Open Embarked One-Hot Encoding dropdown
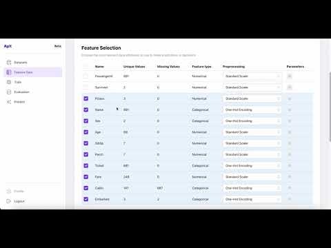 252,199
